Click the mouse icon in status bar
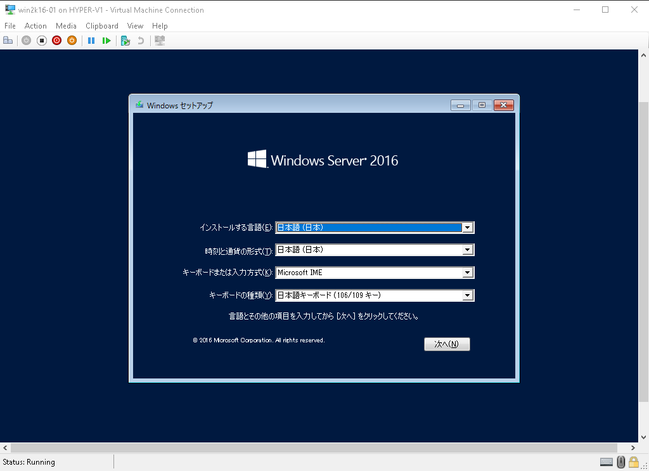The width and height of the screenshot is (649, 471). pyautogui.click(x=621, y=462)
